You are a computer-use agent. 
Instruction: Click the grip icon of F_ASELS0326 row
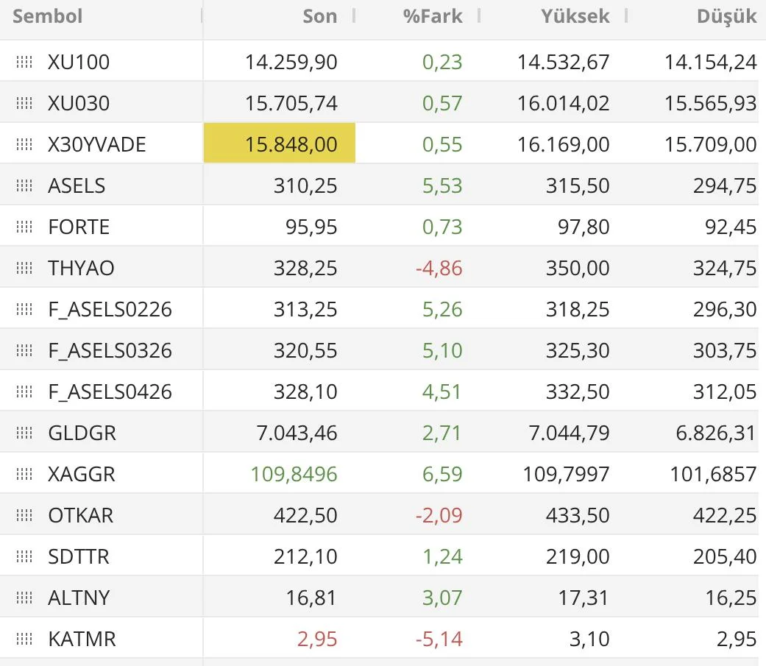24,350
